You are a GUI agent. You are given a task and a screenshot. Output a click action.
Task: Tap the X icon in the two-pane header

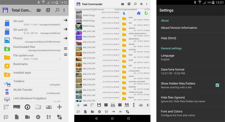[x=141, y=4]
